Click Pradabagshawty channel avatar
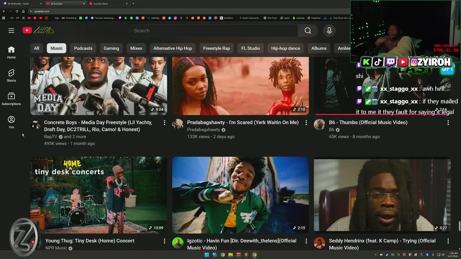The height and width of the screenshot is (259, 461). (178, 125)
